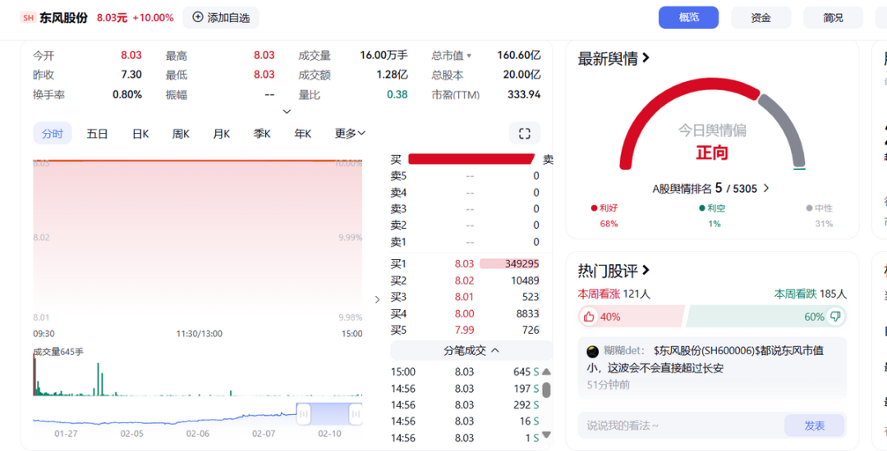Click the 买1 price 8.03 row
The width and height of the screenshot is (887, 451).
coord(465,263)
